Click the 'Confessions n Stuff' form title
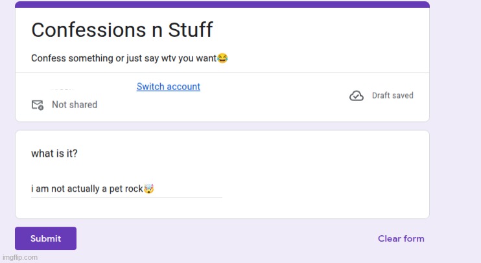Viewport: 481px width, 263px height. point(122,30)
